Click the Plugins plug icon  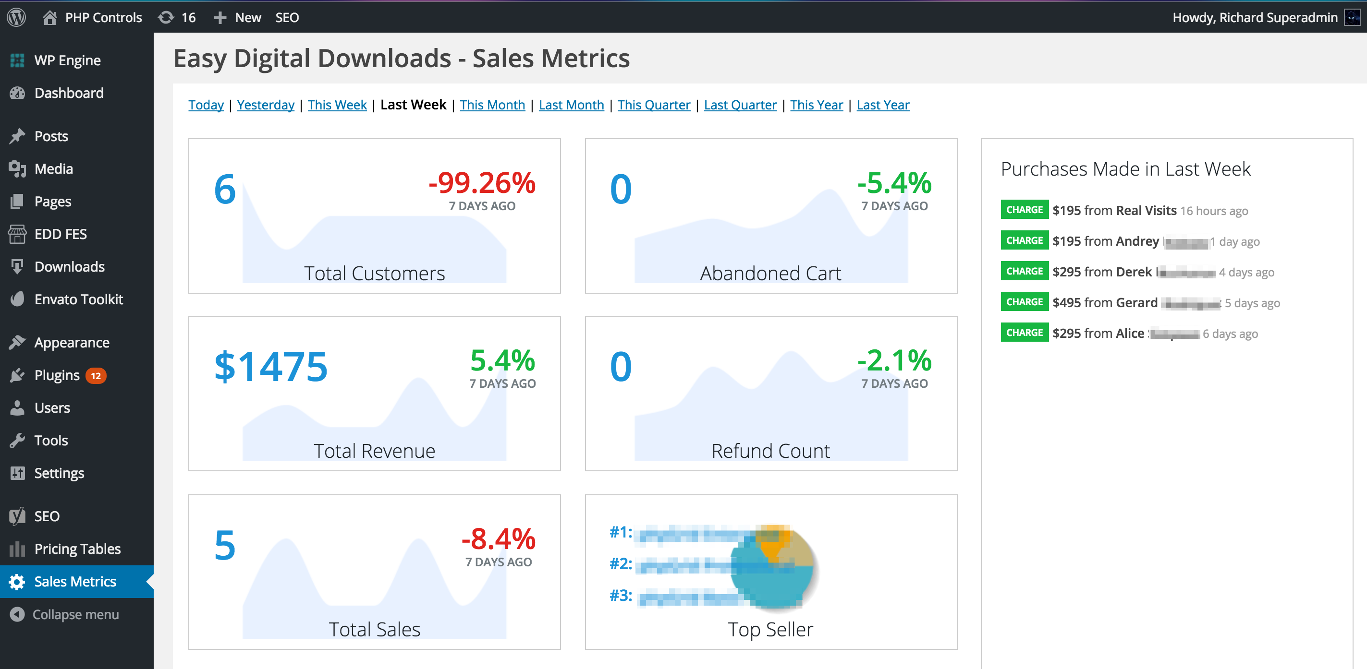coord(17,375)
